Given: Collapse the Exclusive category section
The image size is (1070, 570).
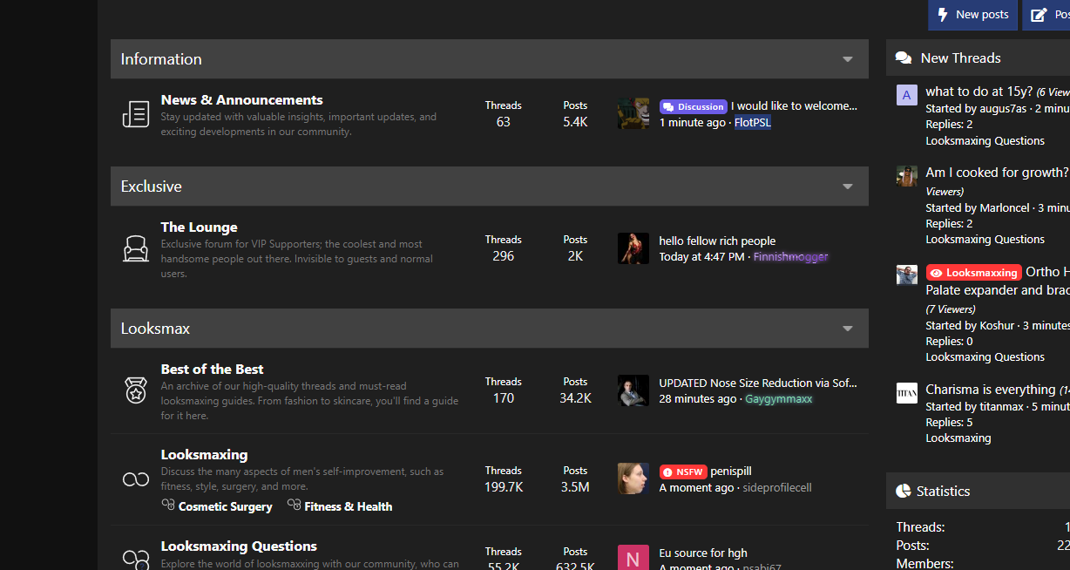Looking at the screenshot, I should [847, 187].
